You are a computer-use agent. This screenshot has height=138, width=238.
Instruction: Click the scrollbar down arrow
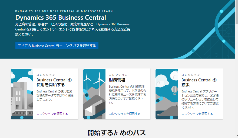pyautogui.click(x=236, y=136)
